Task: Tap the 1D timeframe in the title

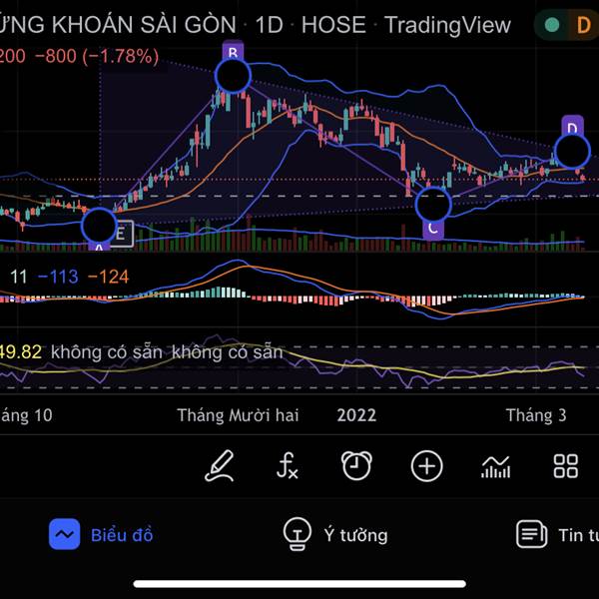Action: click(x=269, y=25)
